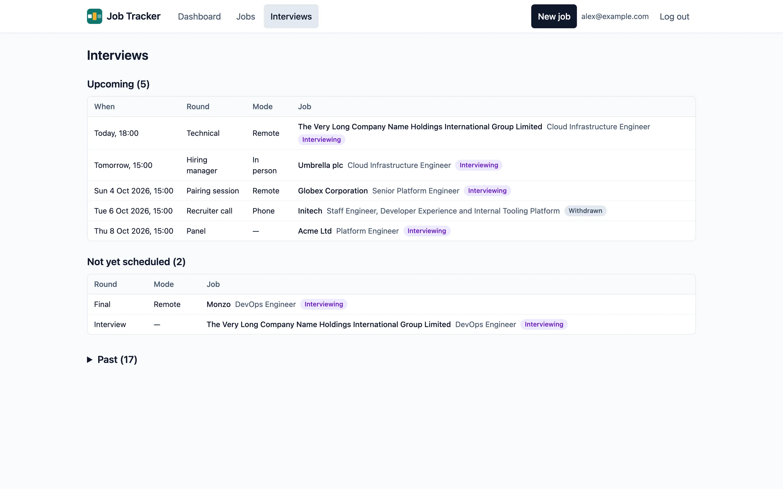This screenshot has height=489, width=783.
Task: Click the DevOps Engineer role next to Monzo
Action: click(x=265, y=304)
